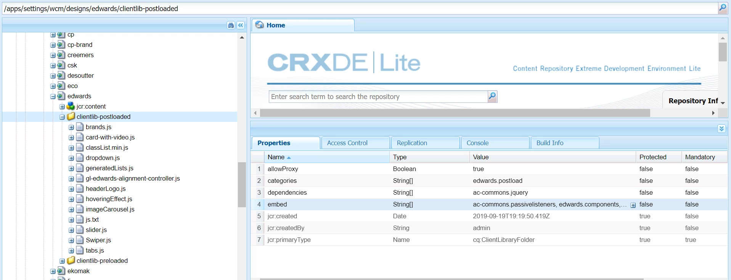The image size is (731, 280).
Task: Click the repository path address field
Action: point(360,8)
